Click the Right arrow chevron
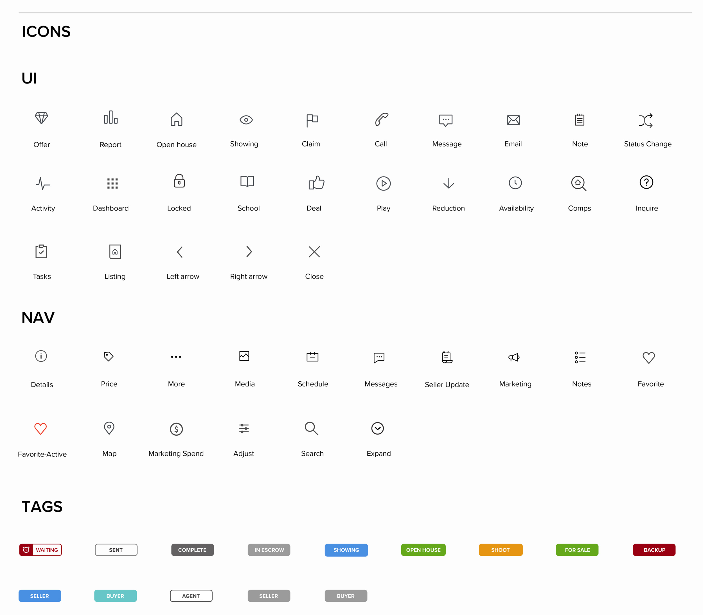The width and height of the screenshot is (703, 615). [x=249, y=252]
